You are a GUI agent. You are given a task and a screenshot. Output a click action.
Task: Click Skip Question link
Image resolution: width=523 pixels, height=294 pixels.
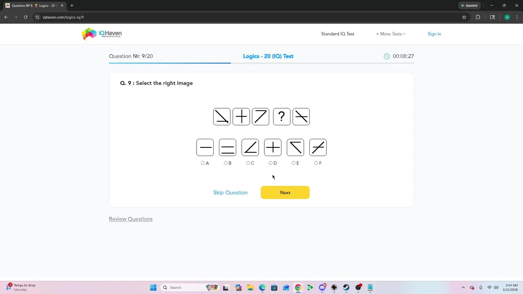pos(230,192)
